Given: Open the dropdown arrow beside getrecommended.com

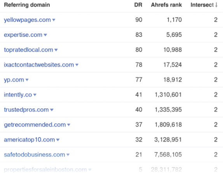Looking at the screenshot, I should pos(69,125).
